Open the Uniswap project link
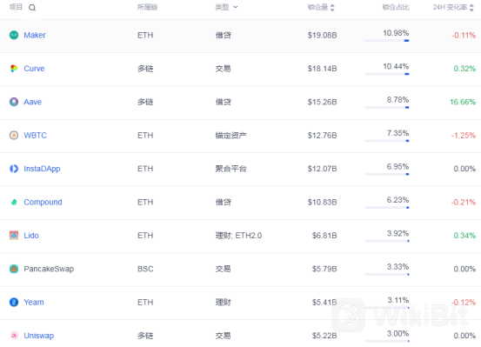The height and width of the screenshot is (347, 481). (39, 336)
